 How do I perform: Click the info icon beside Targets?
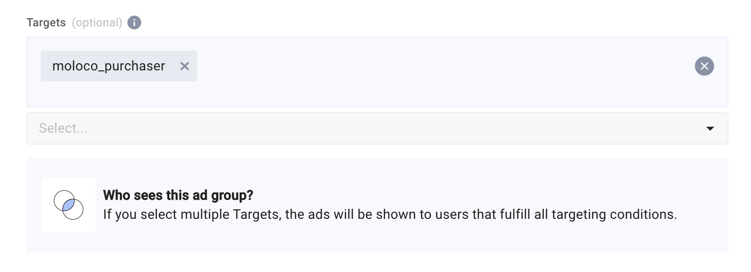coord(134,23)
